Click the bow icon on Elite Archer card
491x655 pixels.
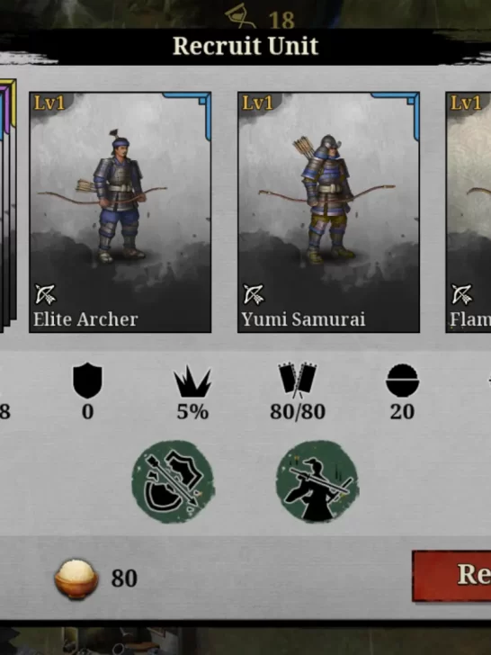pyautogui.click(x=46, y=294)
